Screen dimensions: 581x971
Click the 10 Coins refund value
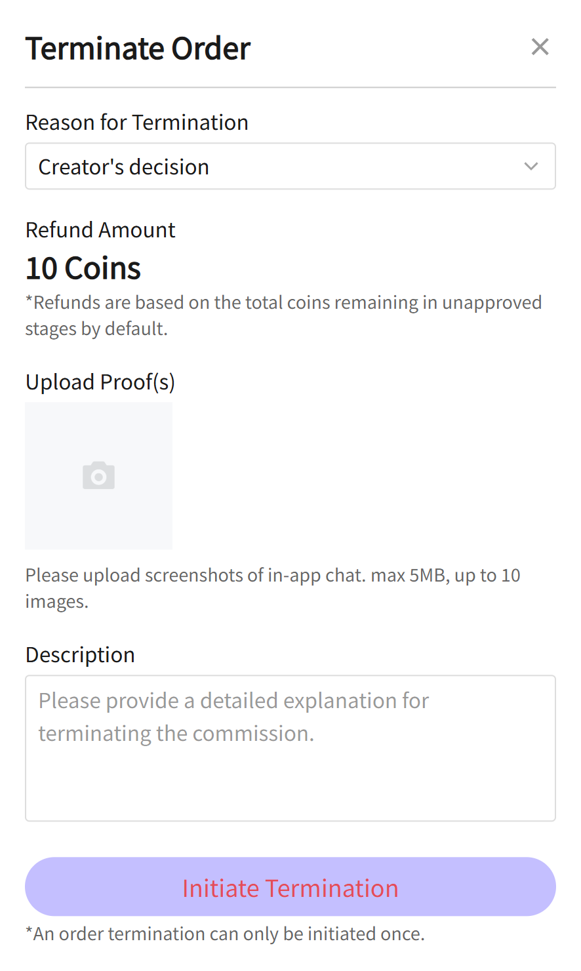[x=83, y=268]
